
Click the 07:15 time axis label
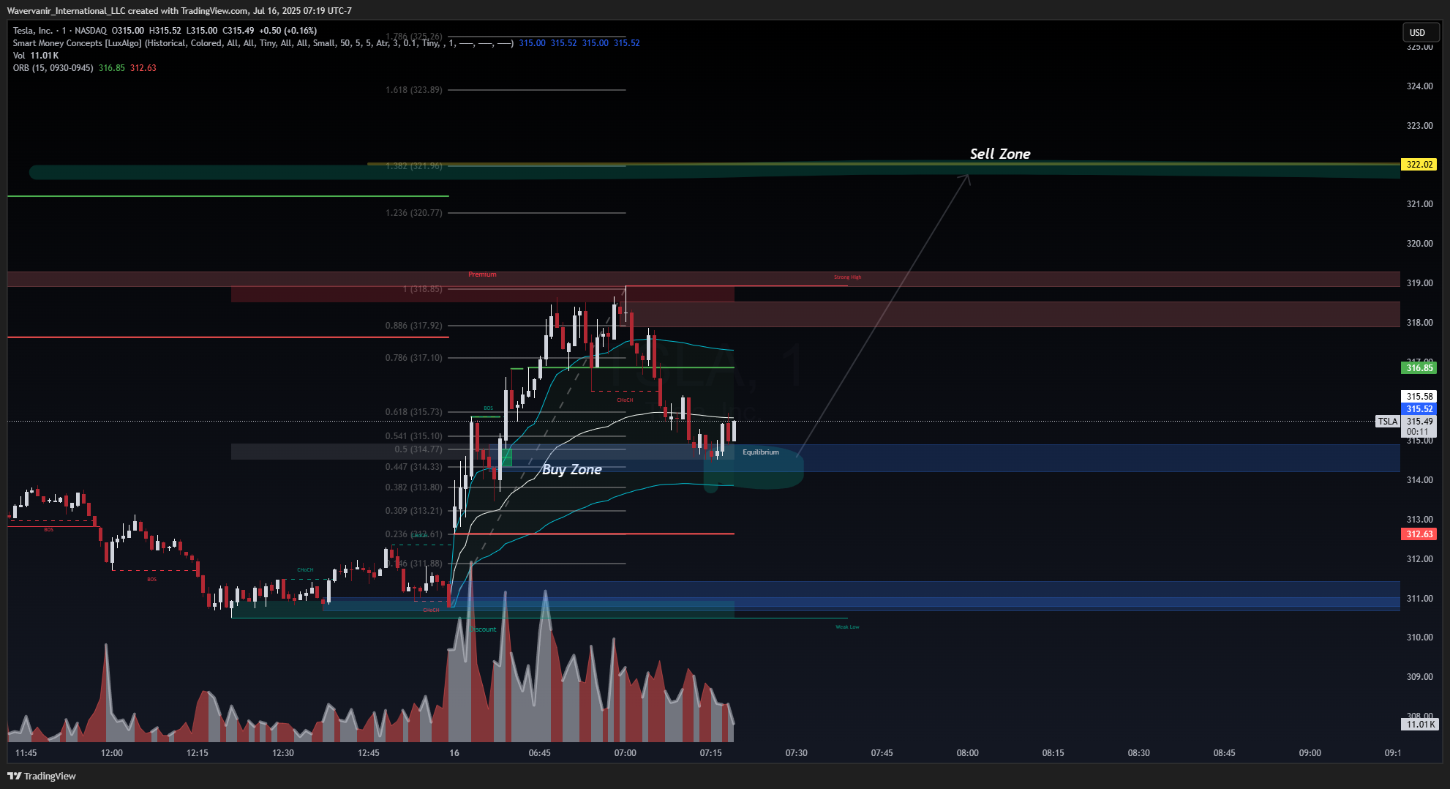(711, 753)
